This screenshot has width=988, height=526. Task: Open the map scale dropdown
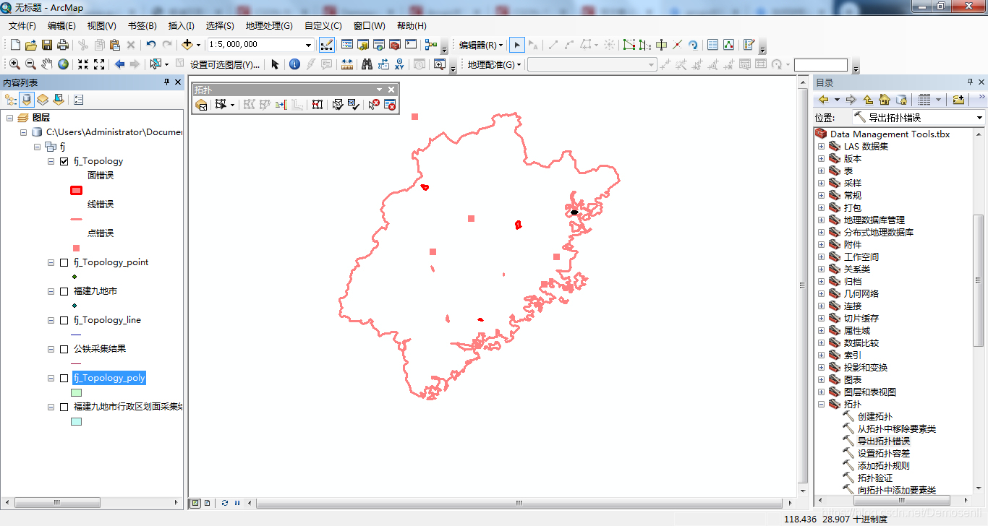coord(307,45)
